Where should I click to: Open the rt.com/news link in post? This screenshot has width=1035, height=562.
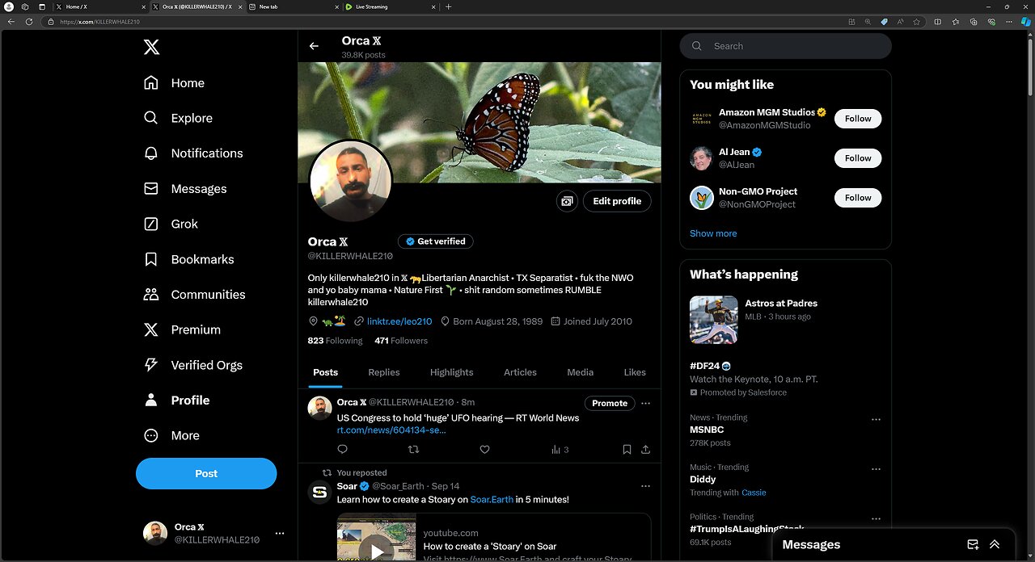point(391,430)
